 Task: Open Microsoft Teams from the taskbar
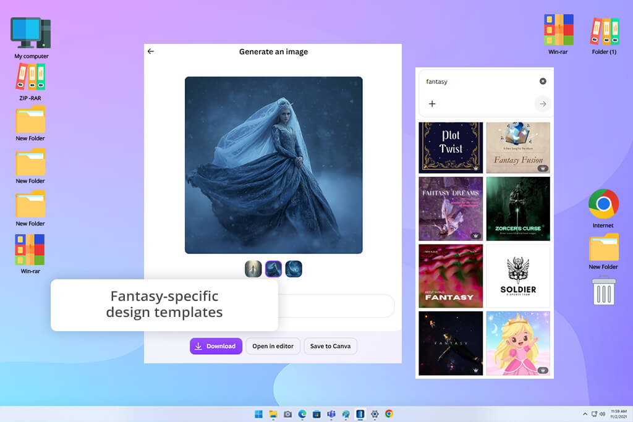(331, 414)
